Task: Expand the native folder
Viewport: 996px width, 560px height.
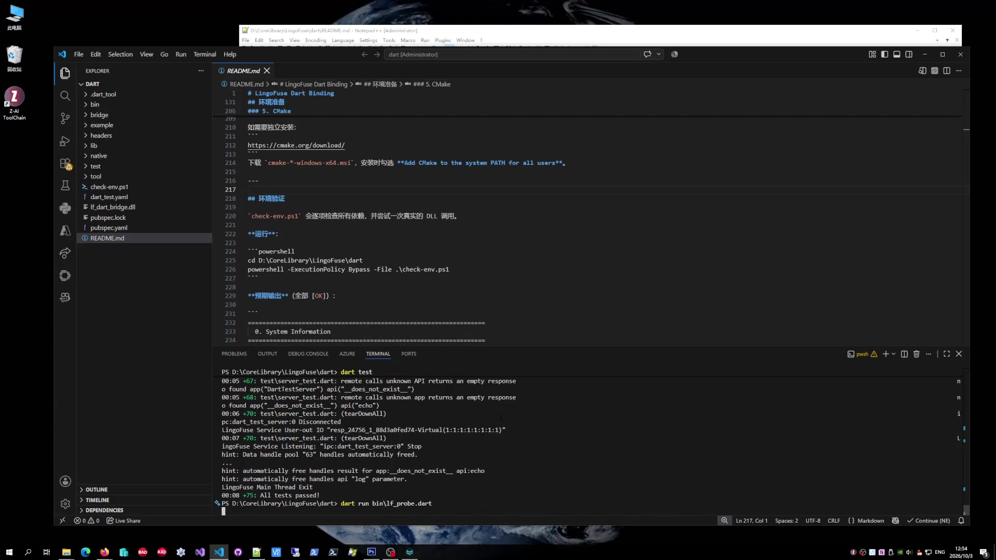Action: tap(99, 156)
